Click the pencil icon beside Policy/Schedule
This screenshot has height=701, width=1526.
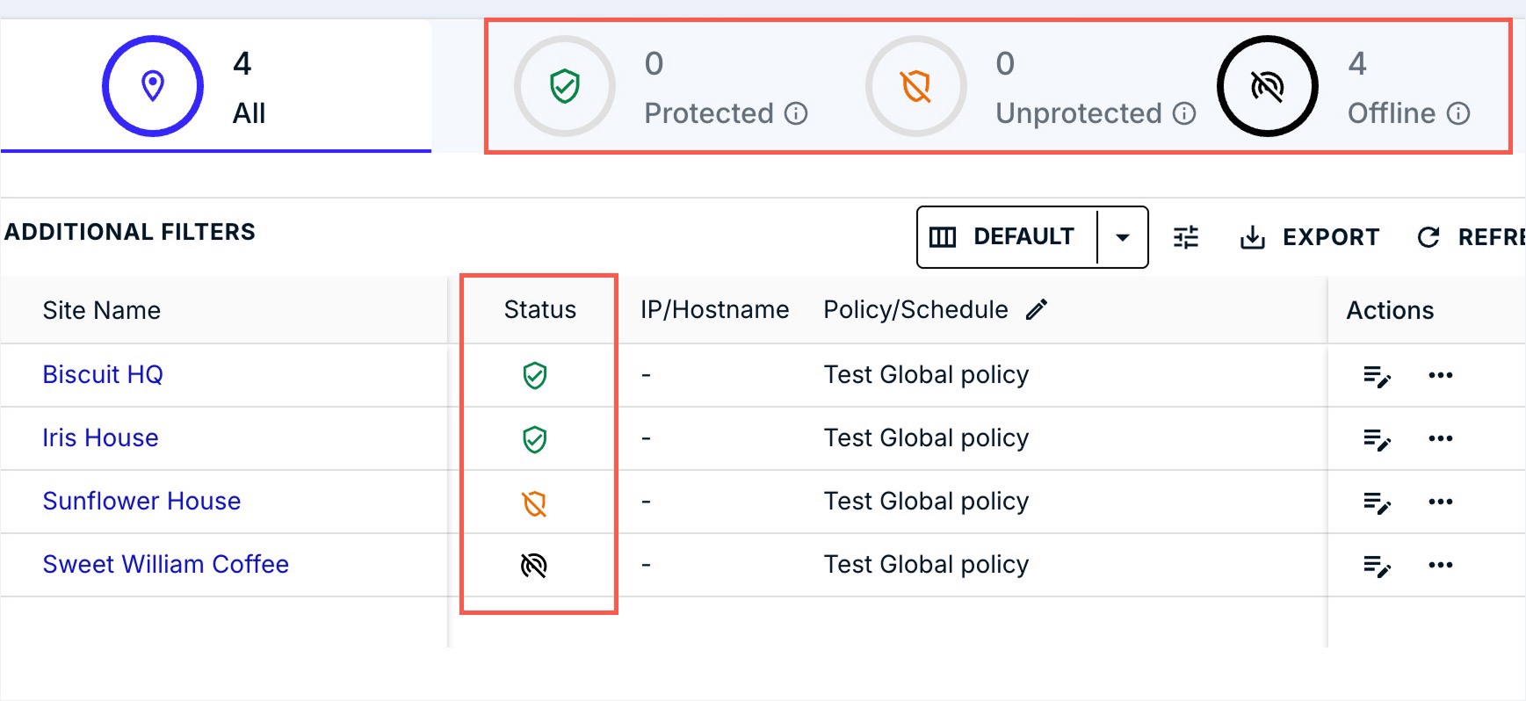coord(1037,309)
